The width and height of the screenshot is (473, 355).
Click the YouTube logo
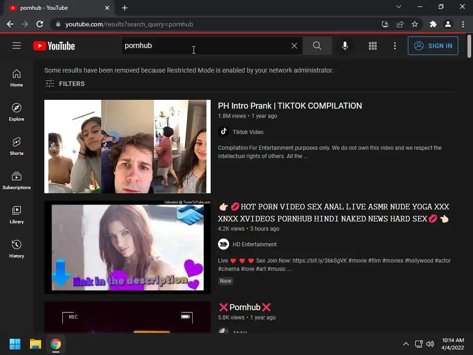(54, 46)
